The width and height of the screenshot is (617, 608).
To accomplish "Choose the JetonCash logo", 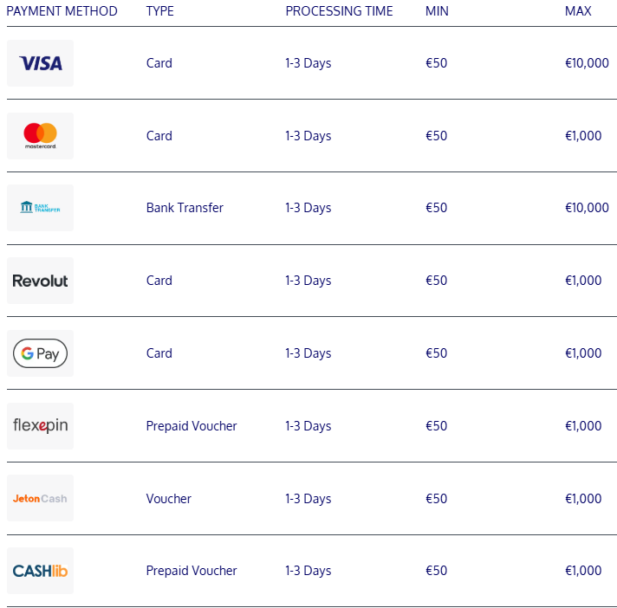I will point(40,498).
